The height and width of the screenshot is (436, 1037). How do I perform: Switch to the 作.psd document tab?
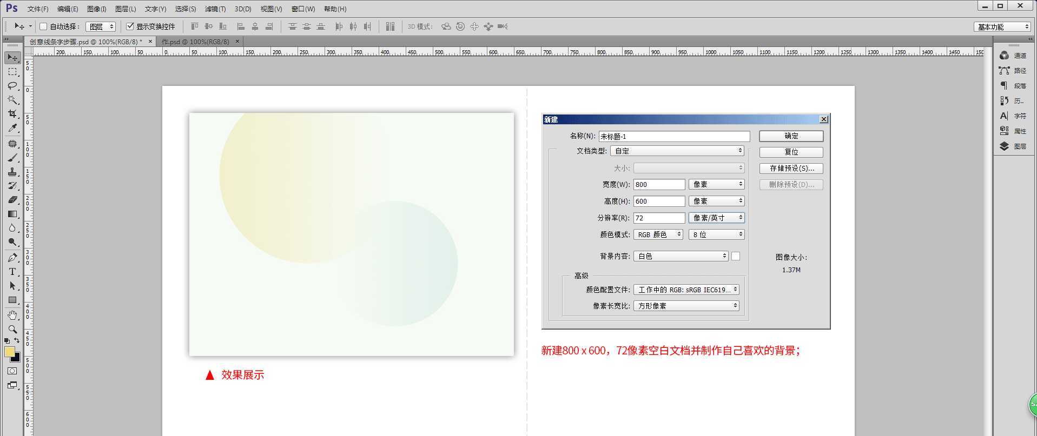(x=195, y=42)
